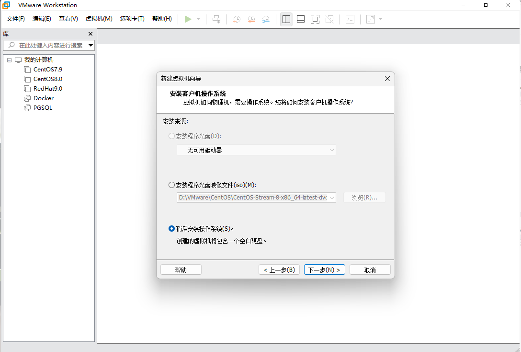Select the RedHat9.0 virtual machine
Screen dimensions: 521x352
[48, 89]
